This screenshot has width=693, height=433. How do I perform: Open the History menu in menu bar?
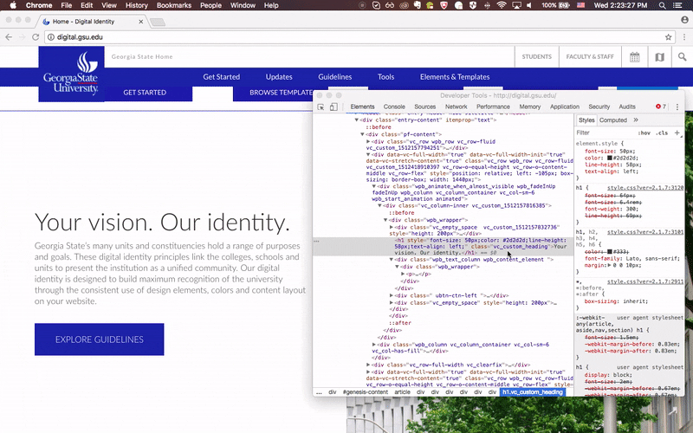(136, 5)
